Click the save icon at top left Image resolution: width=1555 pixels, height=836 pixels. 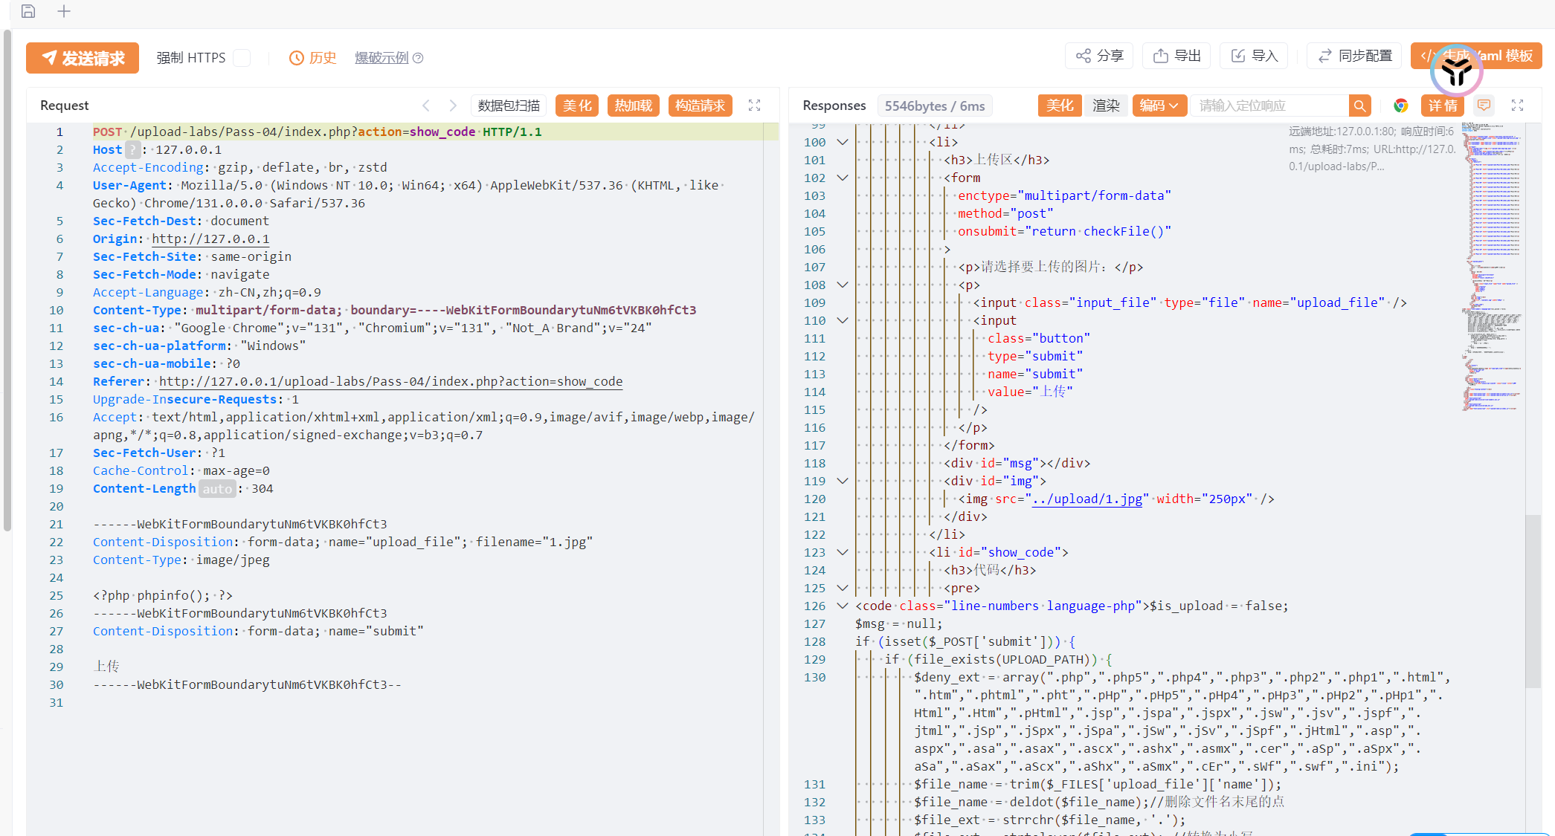click(28, 11)
